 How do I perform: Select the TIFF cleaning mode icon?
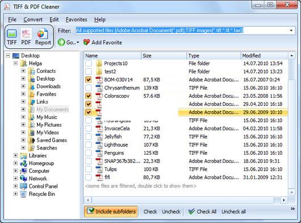[12, 34]
